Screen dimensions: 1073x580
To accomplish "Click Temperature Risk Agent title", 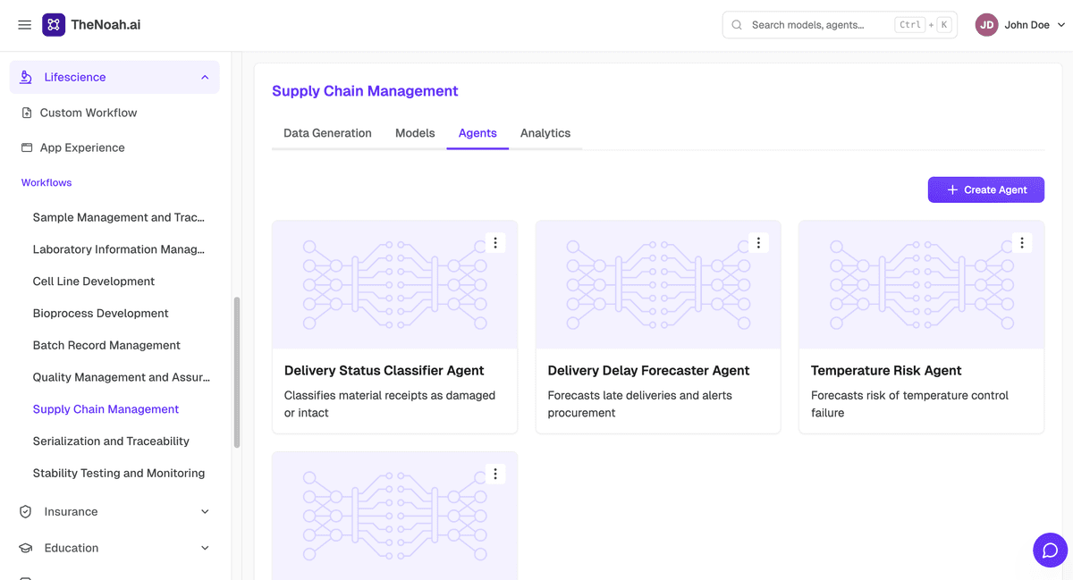I will point(886,370).
